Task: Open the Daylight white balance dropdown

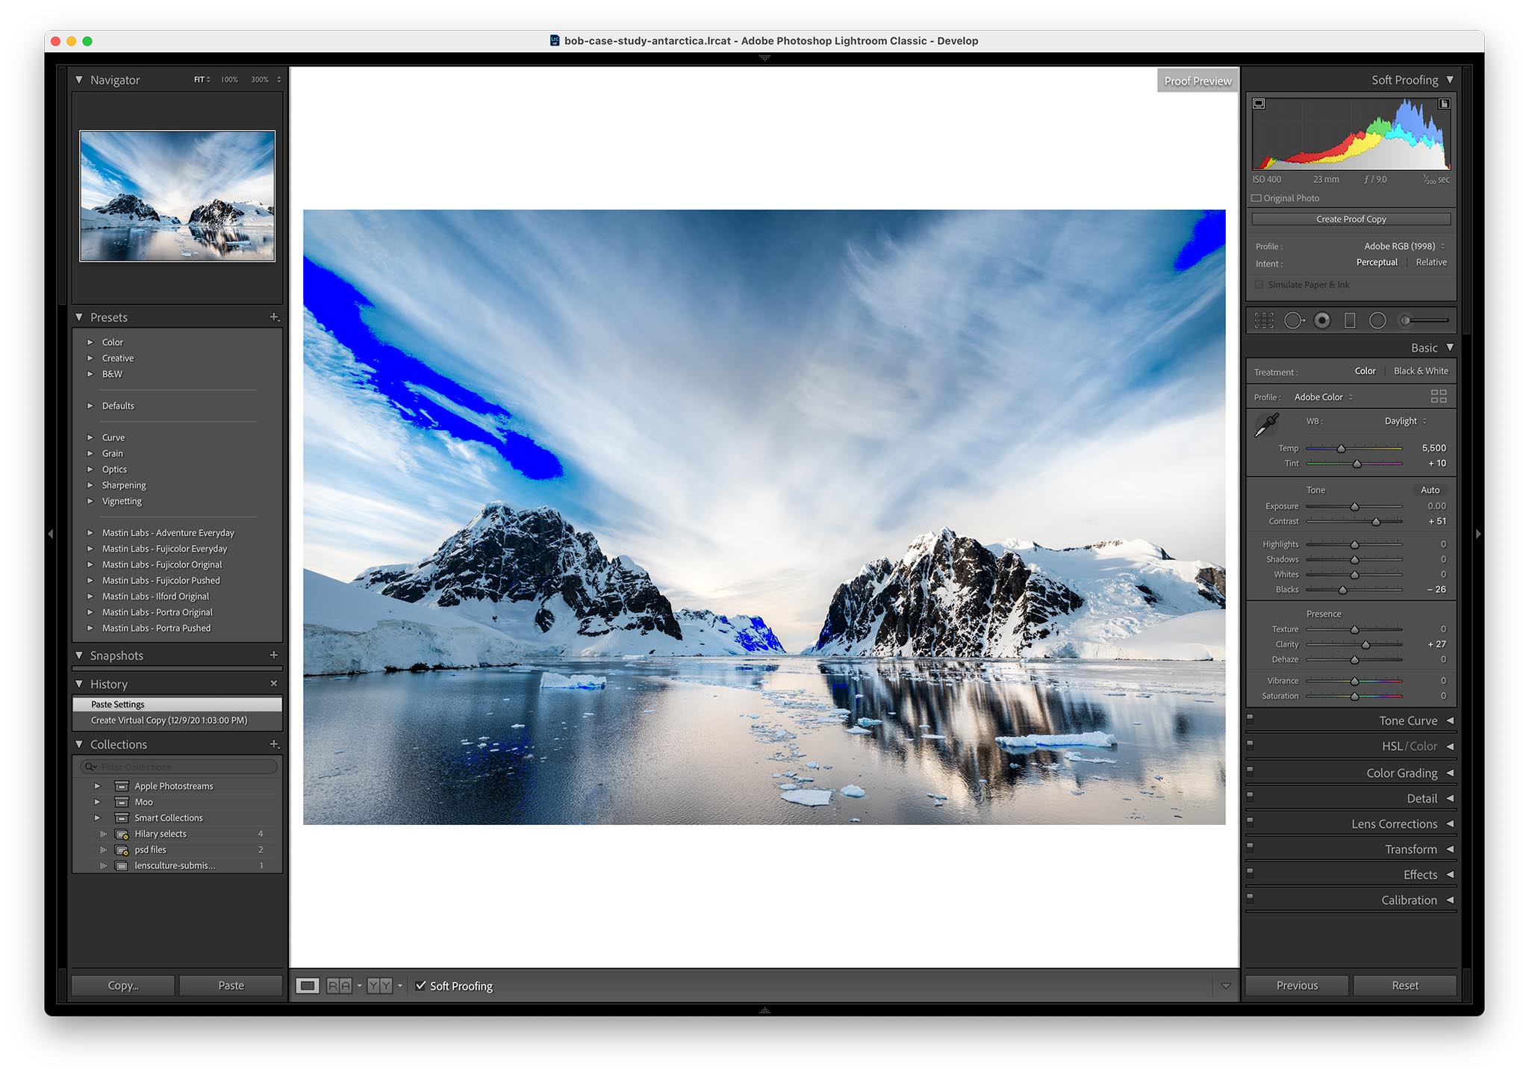Action: point(1405,421)
